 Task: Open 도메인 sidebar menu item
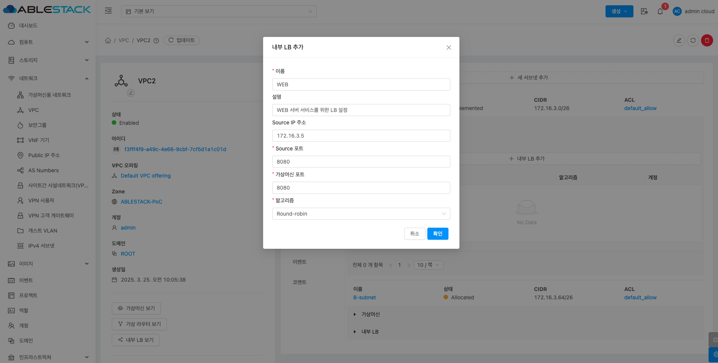(x=26, y=341)
